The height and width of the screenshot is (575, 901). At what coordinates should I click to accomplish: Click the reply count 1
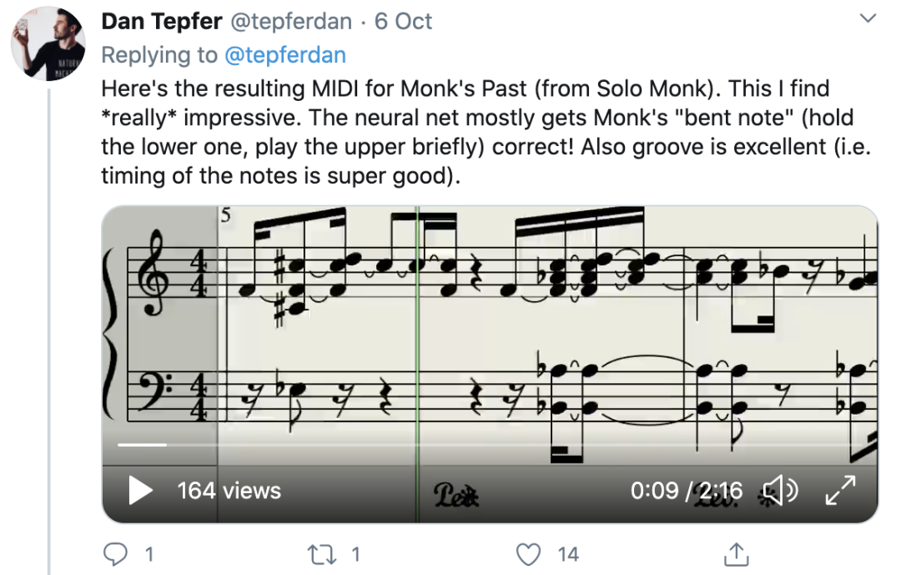pyautogui.click(x=149, y=554)
